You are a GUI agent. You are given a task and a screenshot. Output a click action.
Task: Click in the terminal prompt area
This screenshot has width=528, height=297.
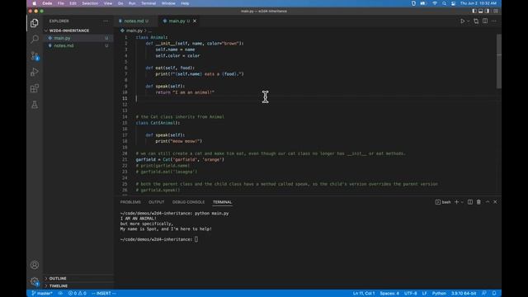[x=196, y=239]
